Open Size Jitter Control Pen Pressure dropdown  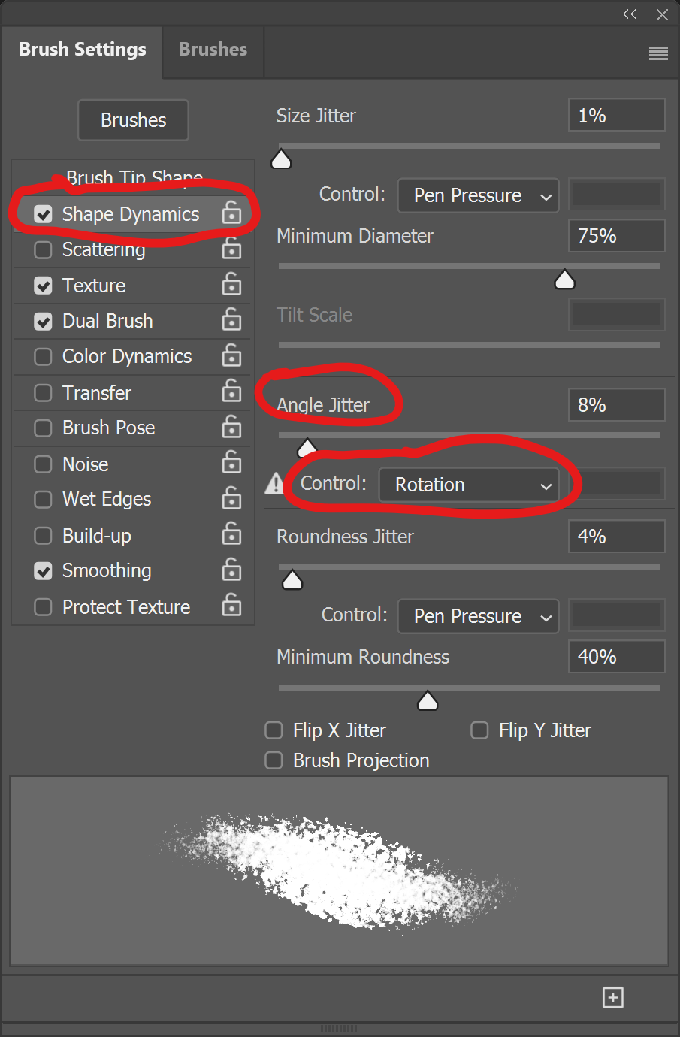(x=478, y=195)
